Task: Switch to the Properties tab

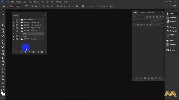Action: (150, 12)
